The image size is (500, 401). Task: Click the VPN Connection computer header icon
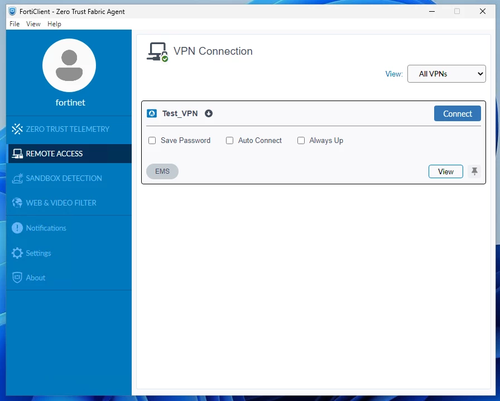click(157, 52)
